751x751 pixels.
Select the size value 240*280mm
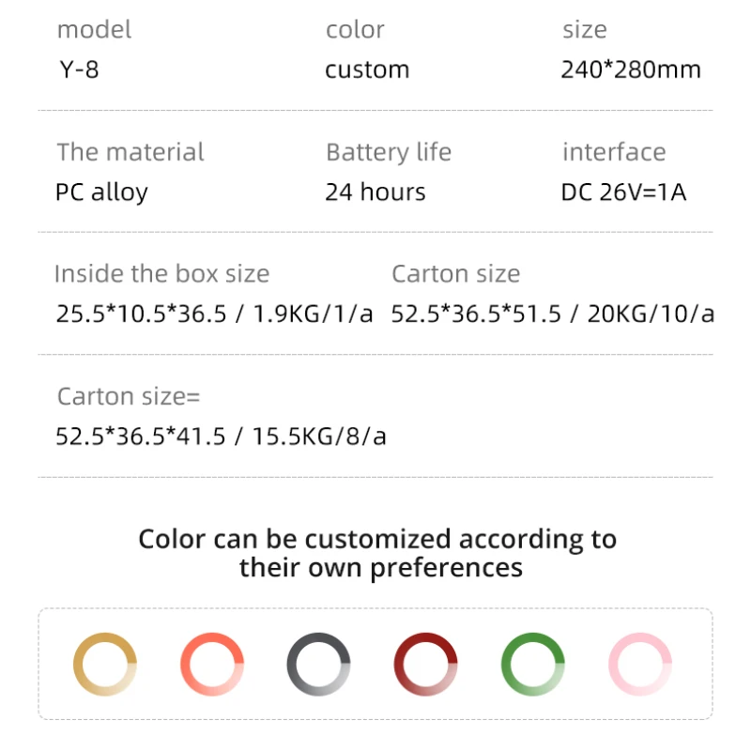[x=631, y=70]
